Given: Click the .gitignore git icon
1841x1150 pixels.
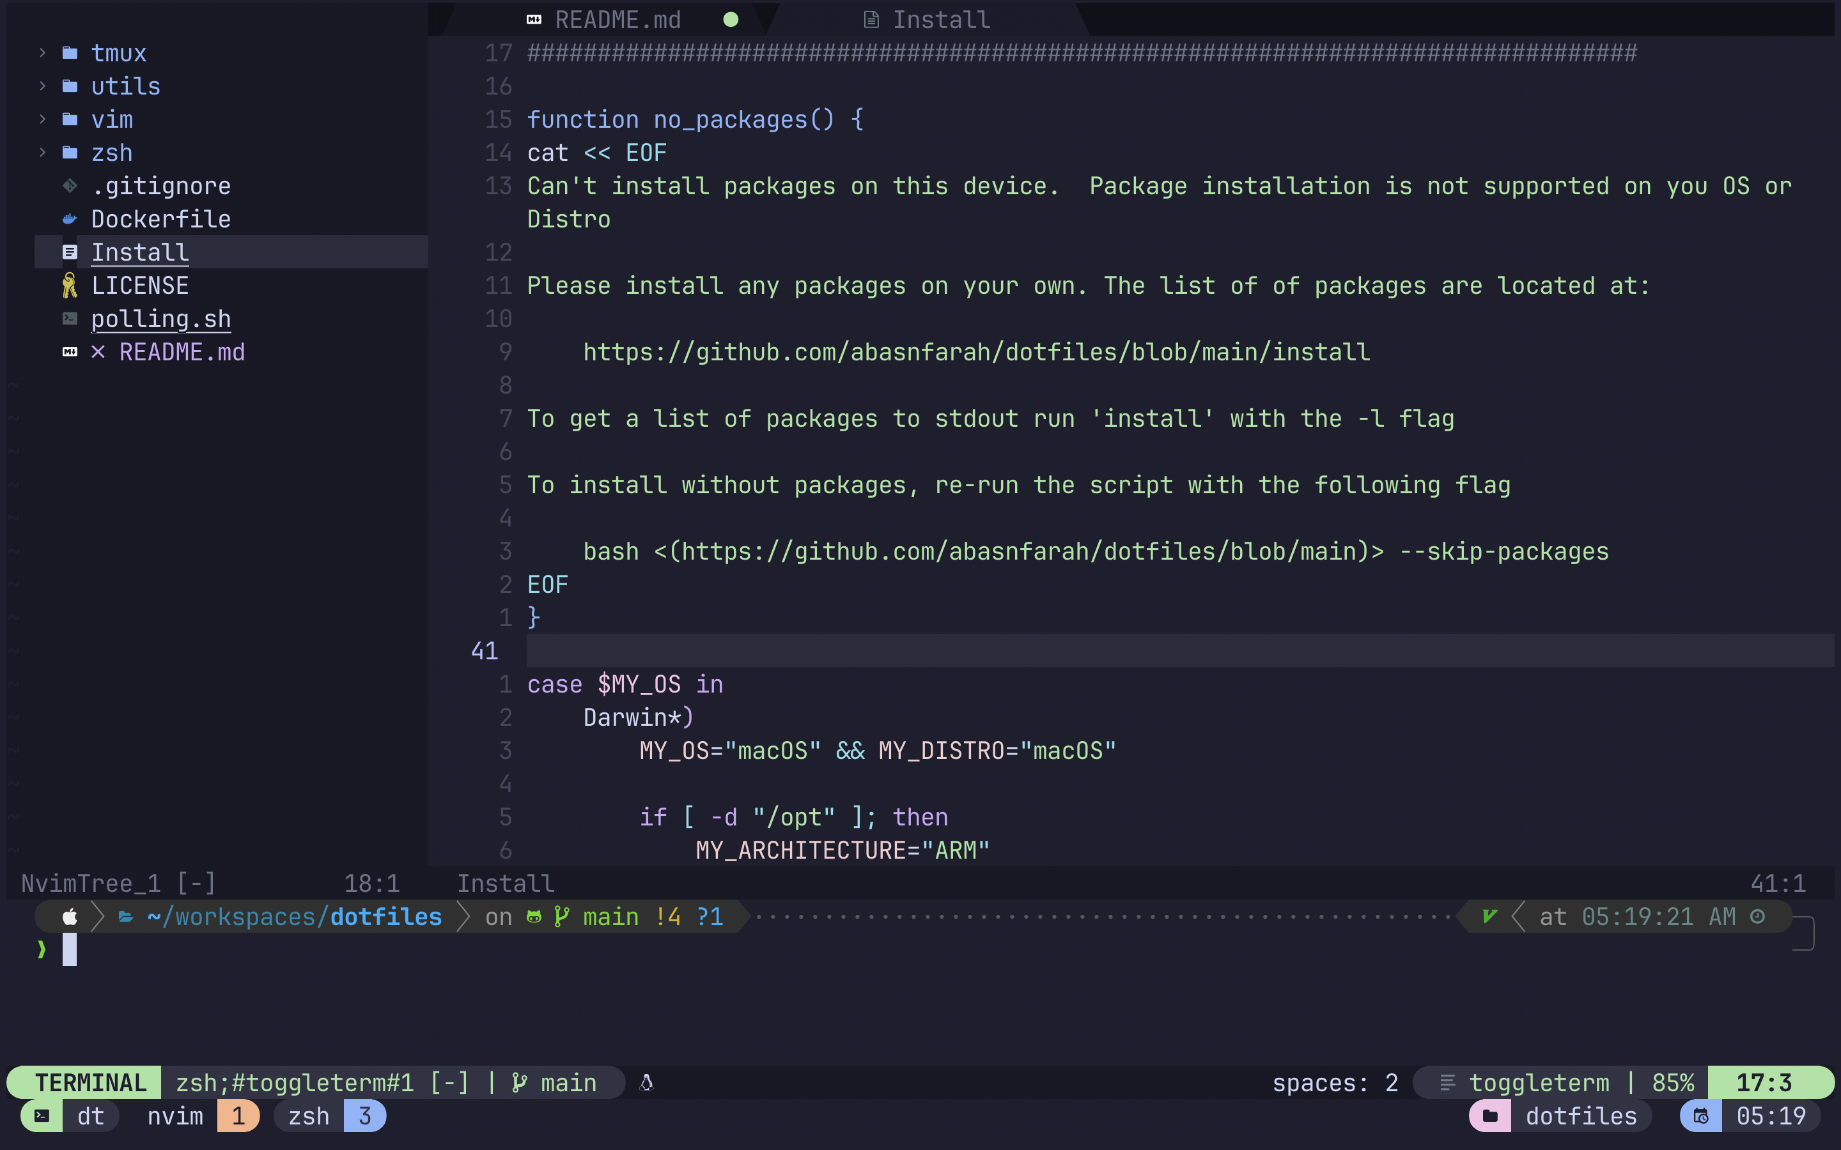Looking at the screenshot, I should tap(69, 185).
